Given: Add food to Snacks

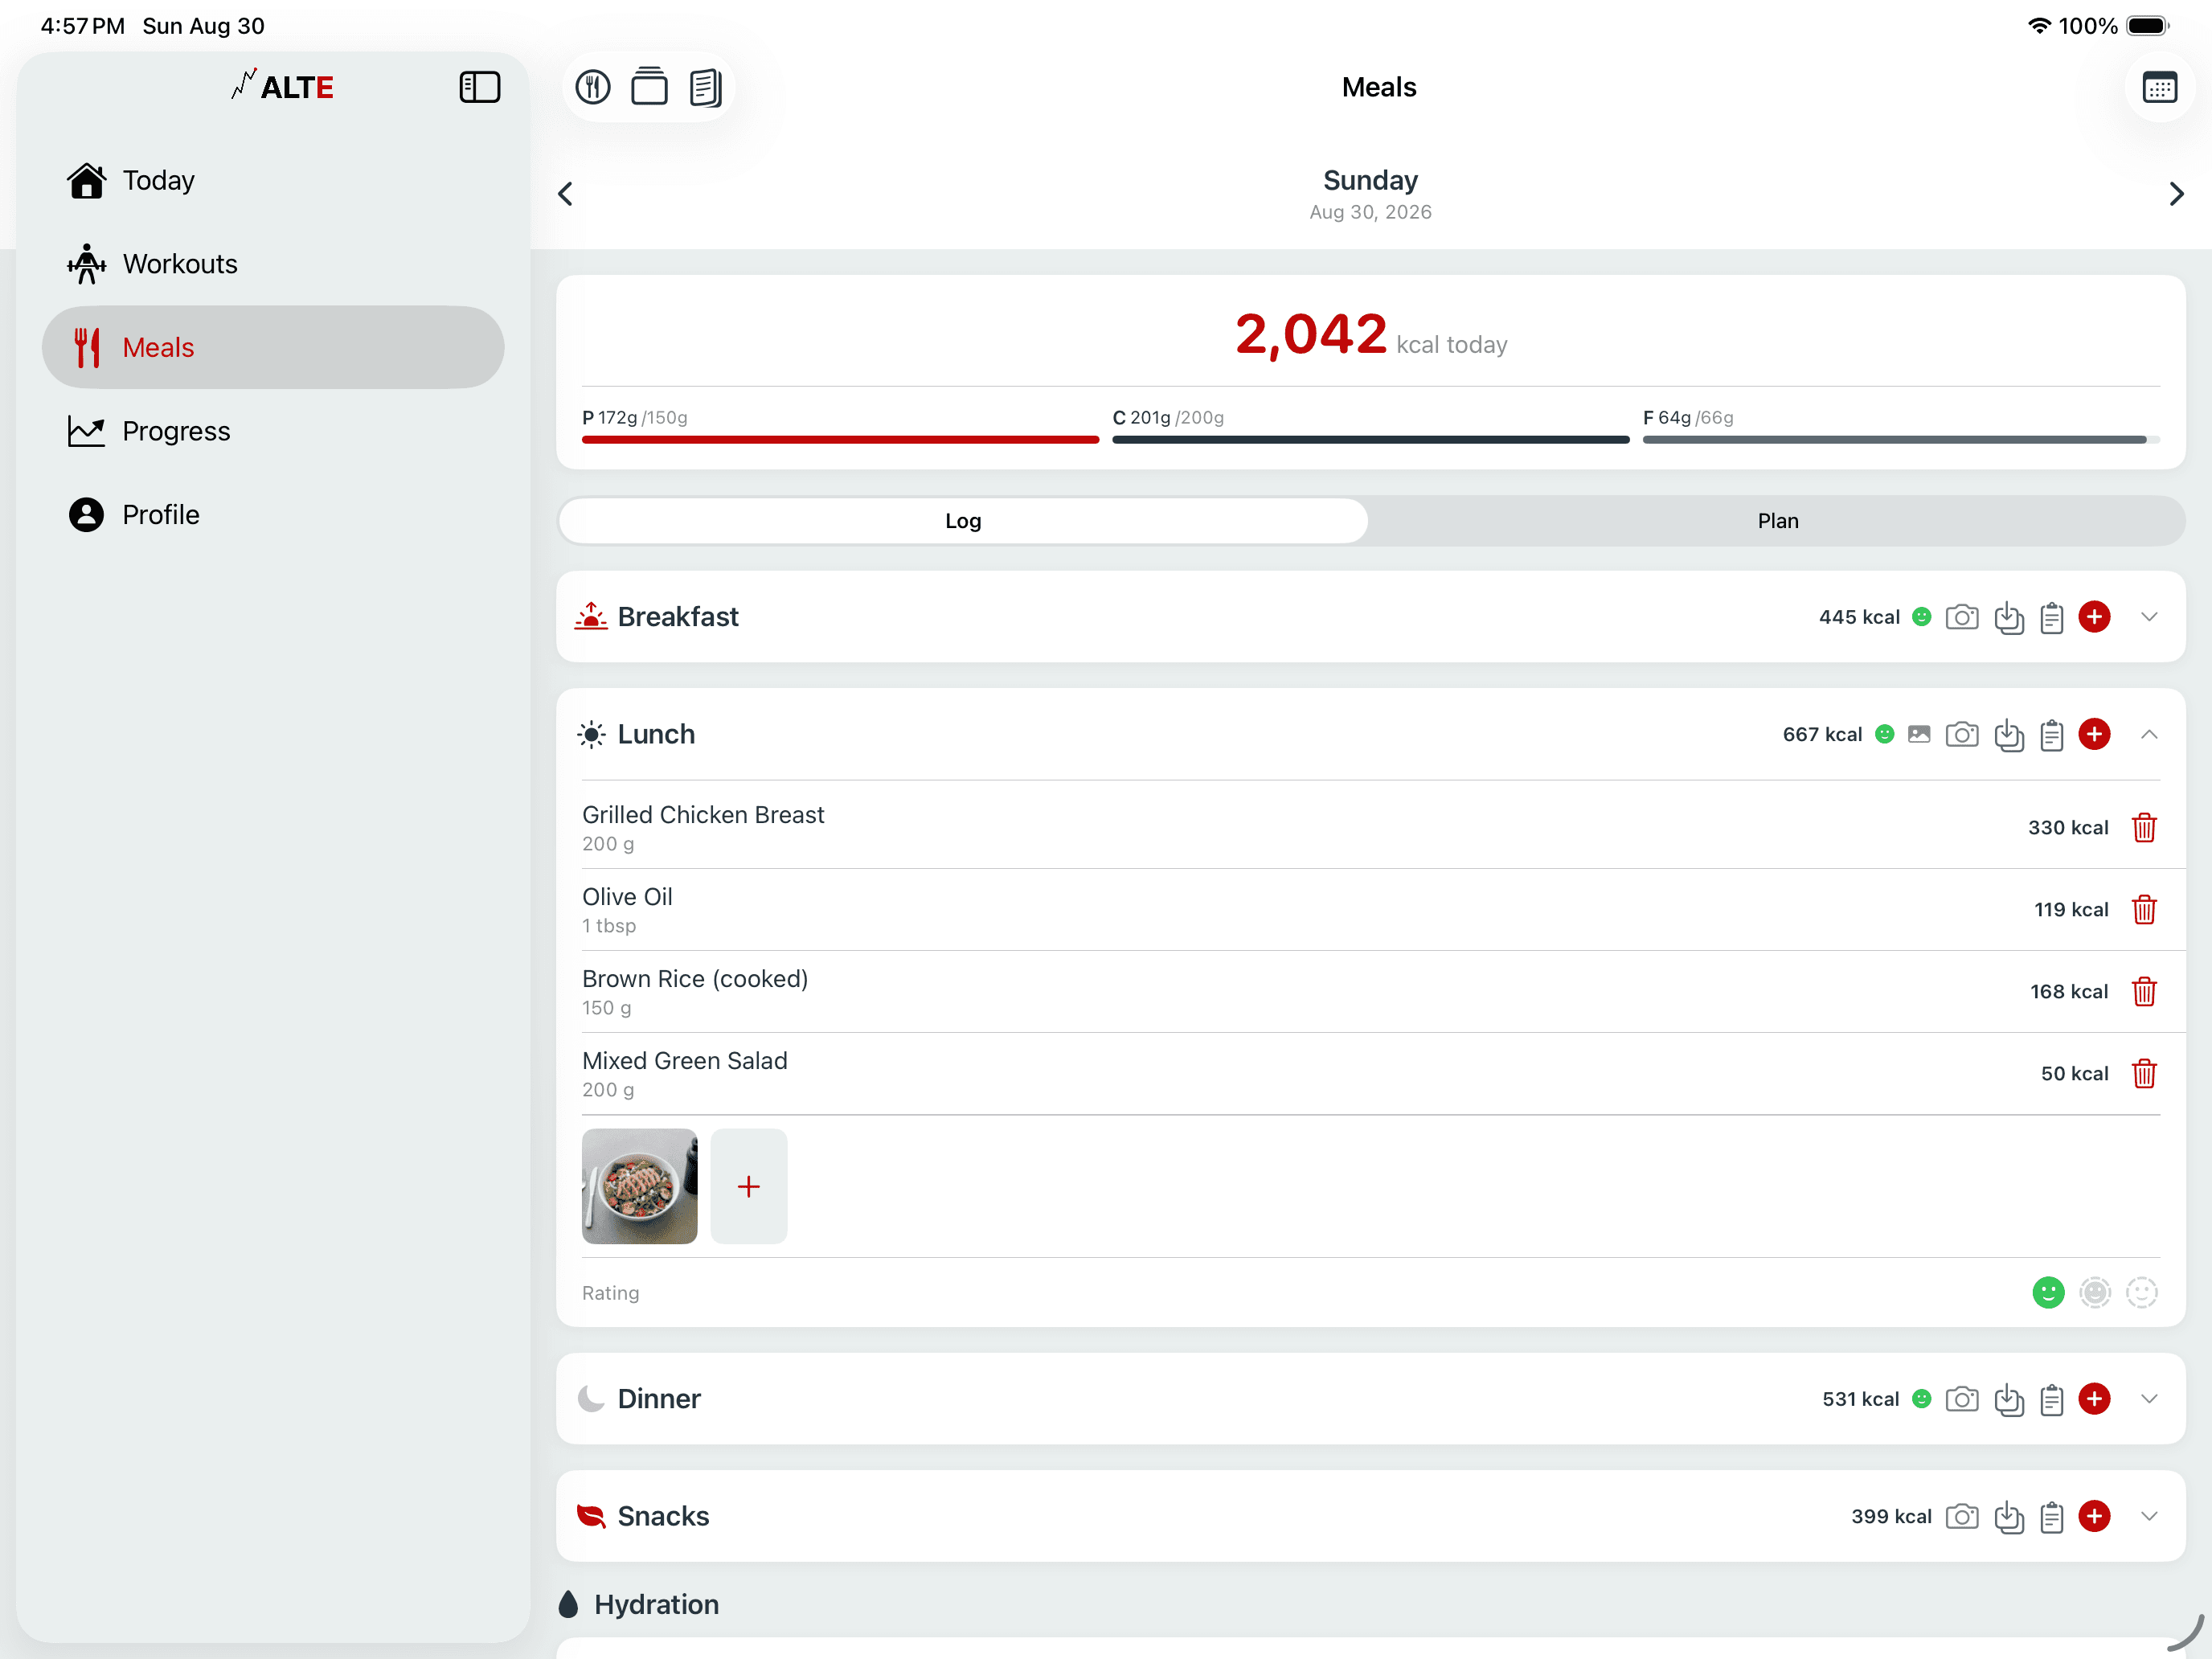Looking at the screenshot, I should pos(2094,1517).
